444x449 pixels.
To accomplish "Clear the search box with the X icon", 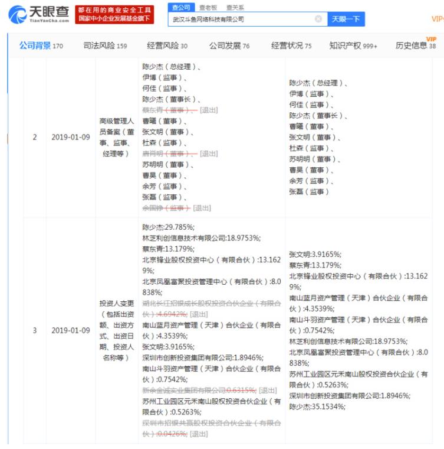I will 318,19.
